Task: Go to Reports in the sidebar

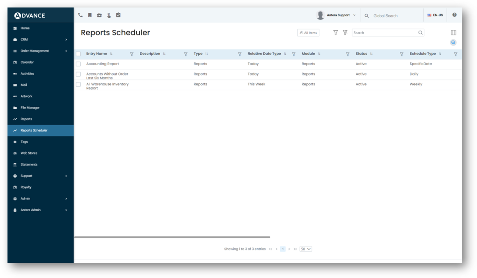Action: (26, 119)
